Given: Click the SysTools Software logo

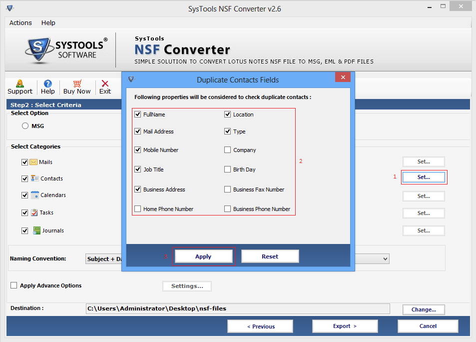Looking at the screenshot, I should pos(66,50).
